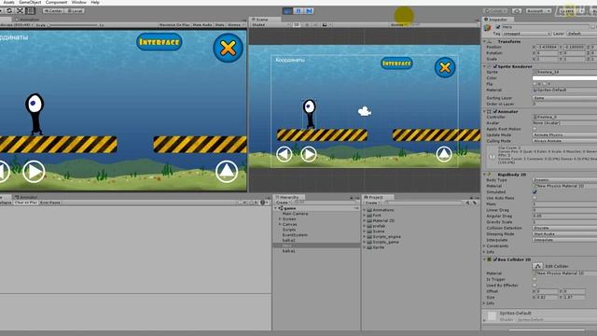The width and height of the screenshot is (597, 336).
Task: Toggle Maximize On Play in Game view
Action: (174, 25)
